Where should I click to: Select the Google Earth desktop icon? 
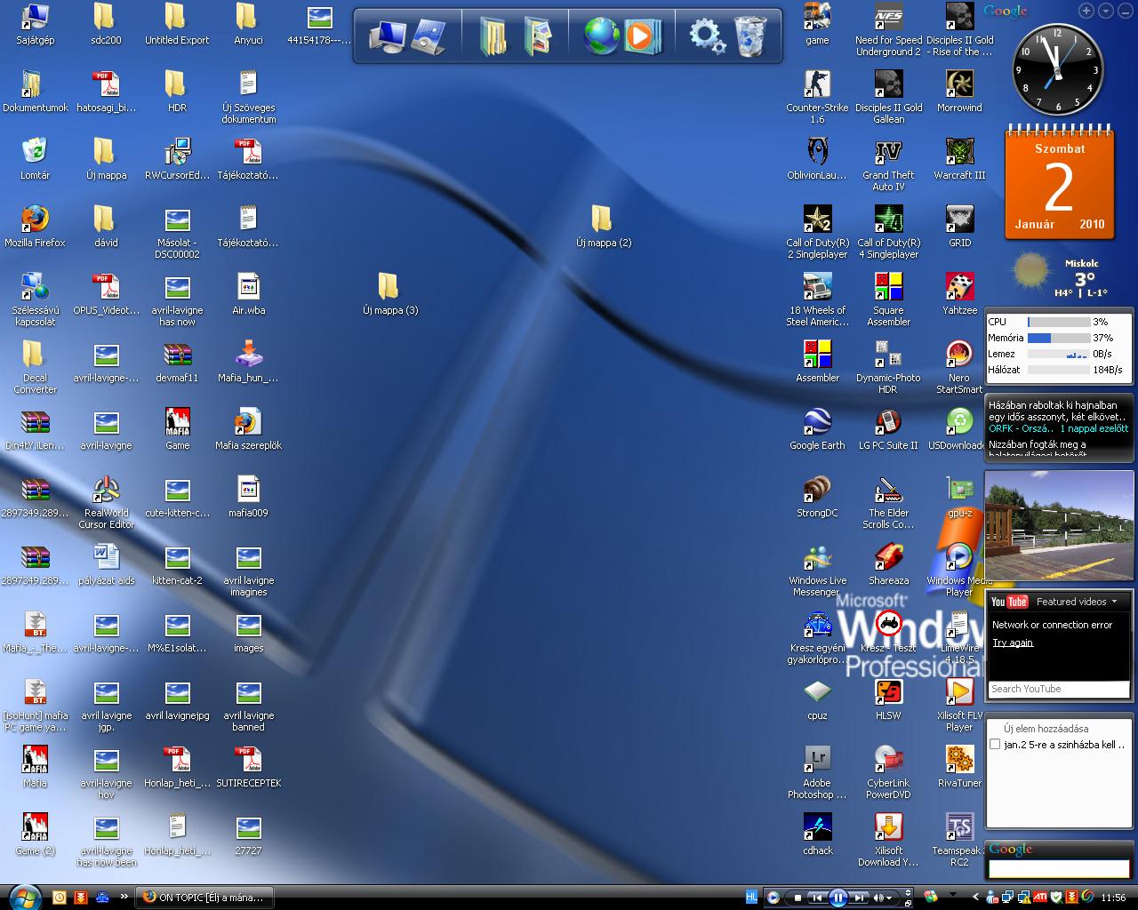[817, 430]
